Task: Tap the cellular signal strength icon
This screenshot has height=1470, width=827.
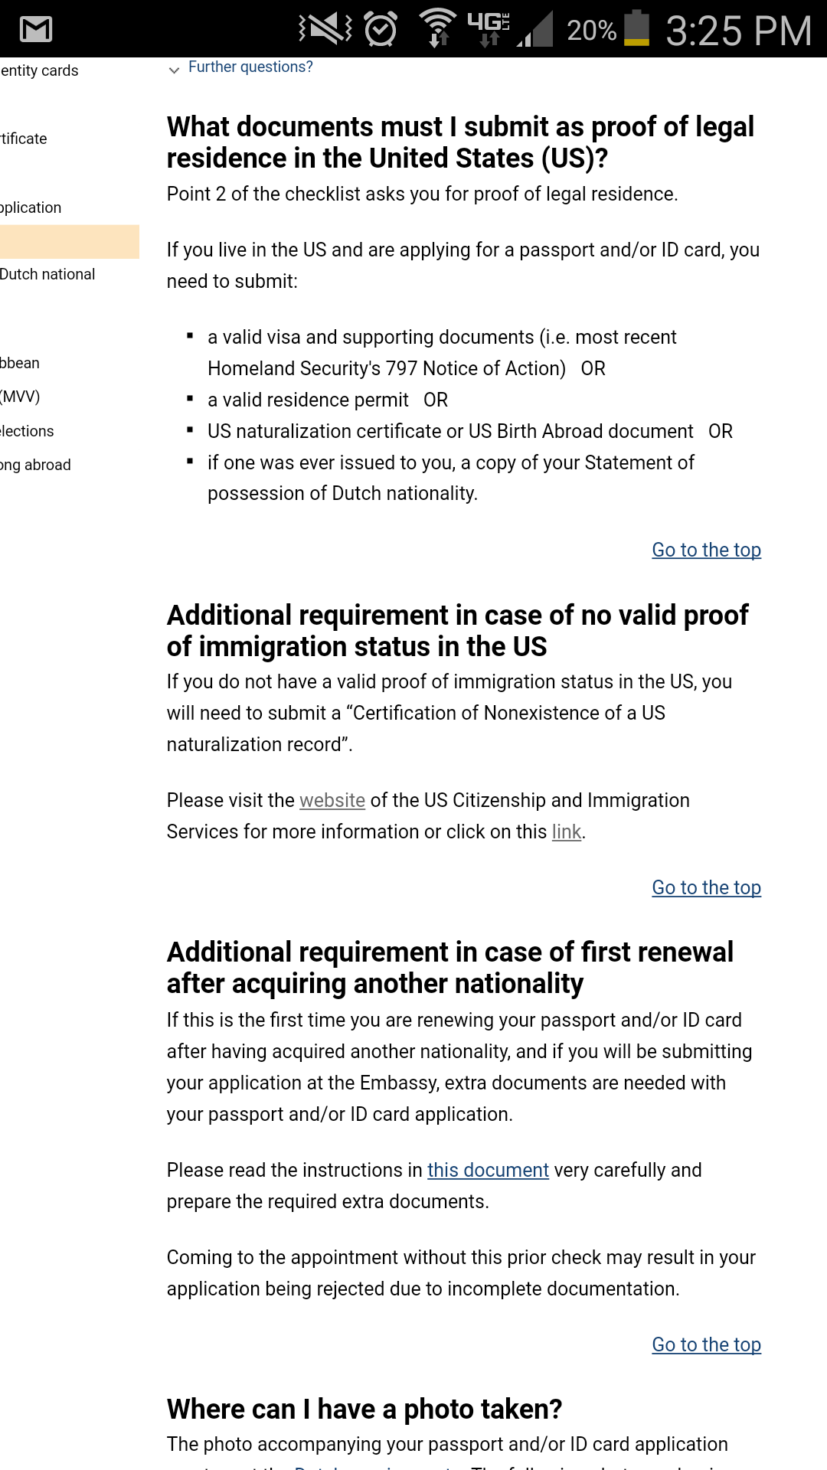Action: [x=535, y=31]
